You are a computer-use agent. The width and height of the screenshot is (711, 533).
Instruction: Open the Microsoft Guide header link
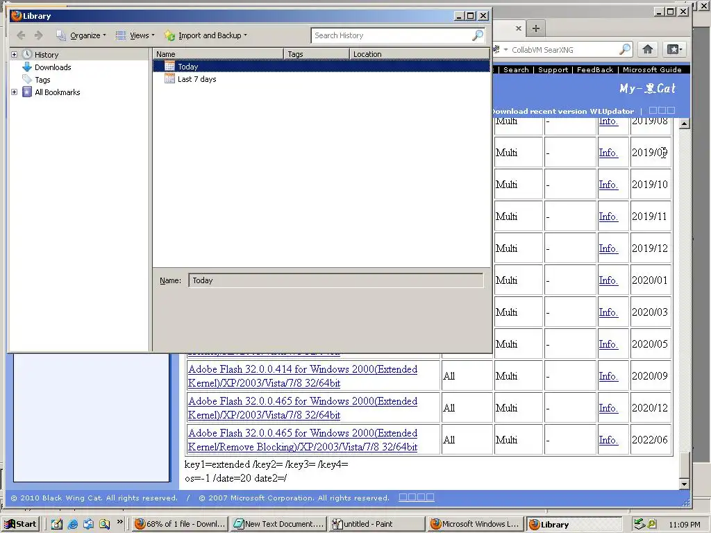[x=651, y=70]
